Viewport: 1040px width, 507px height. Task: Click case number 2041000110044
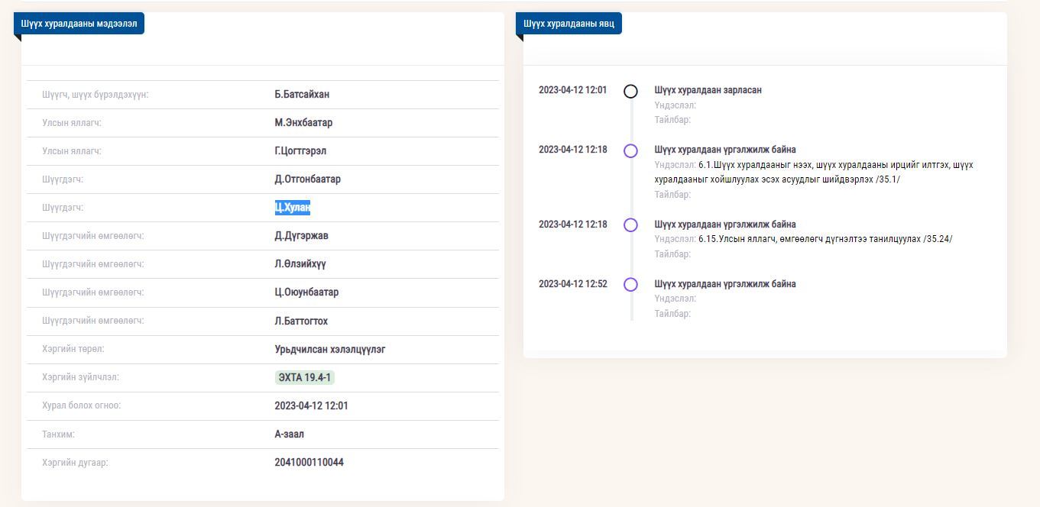point(309,462)
